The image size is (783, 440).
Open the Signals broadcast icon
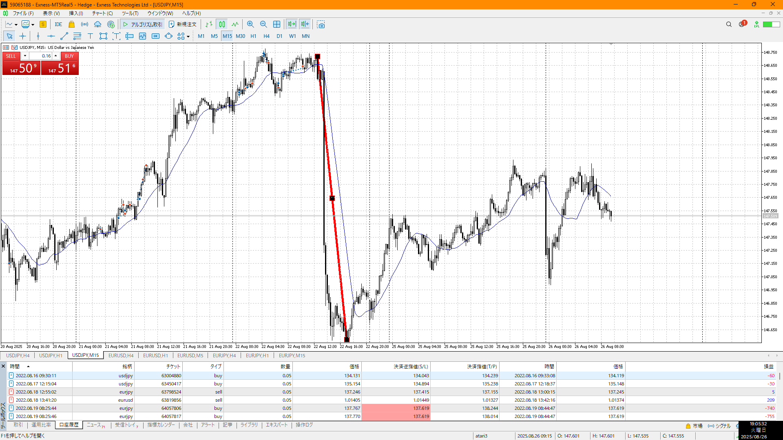85,24
